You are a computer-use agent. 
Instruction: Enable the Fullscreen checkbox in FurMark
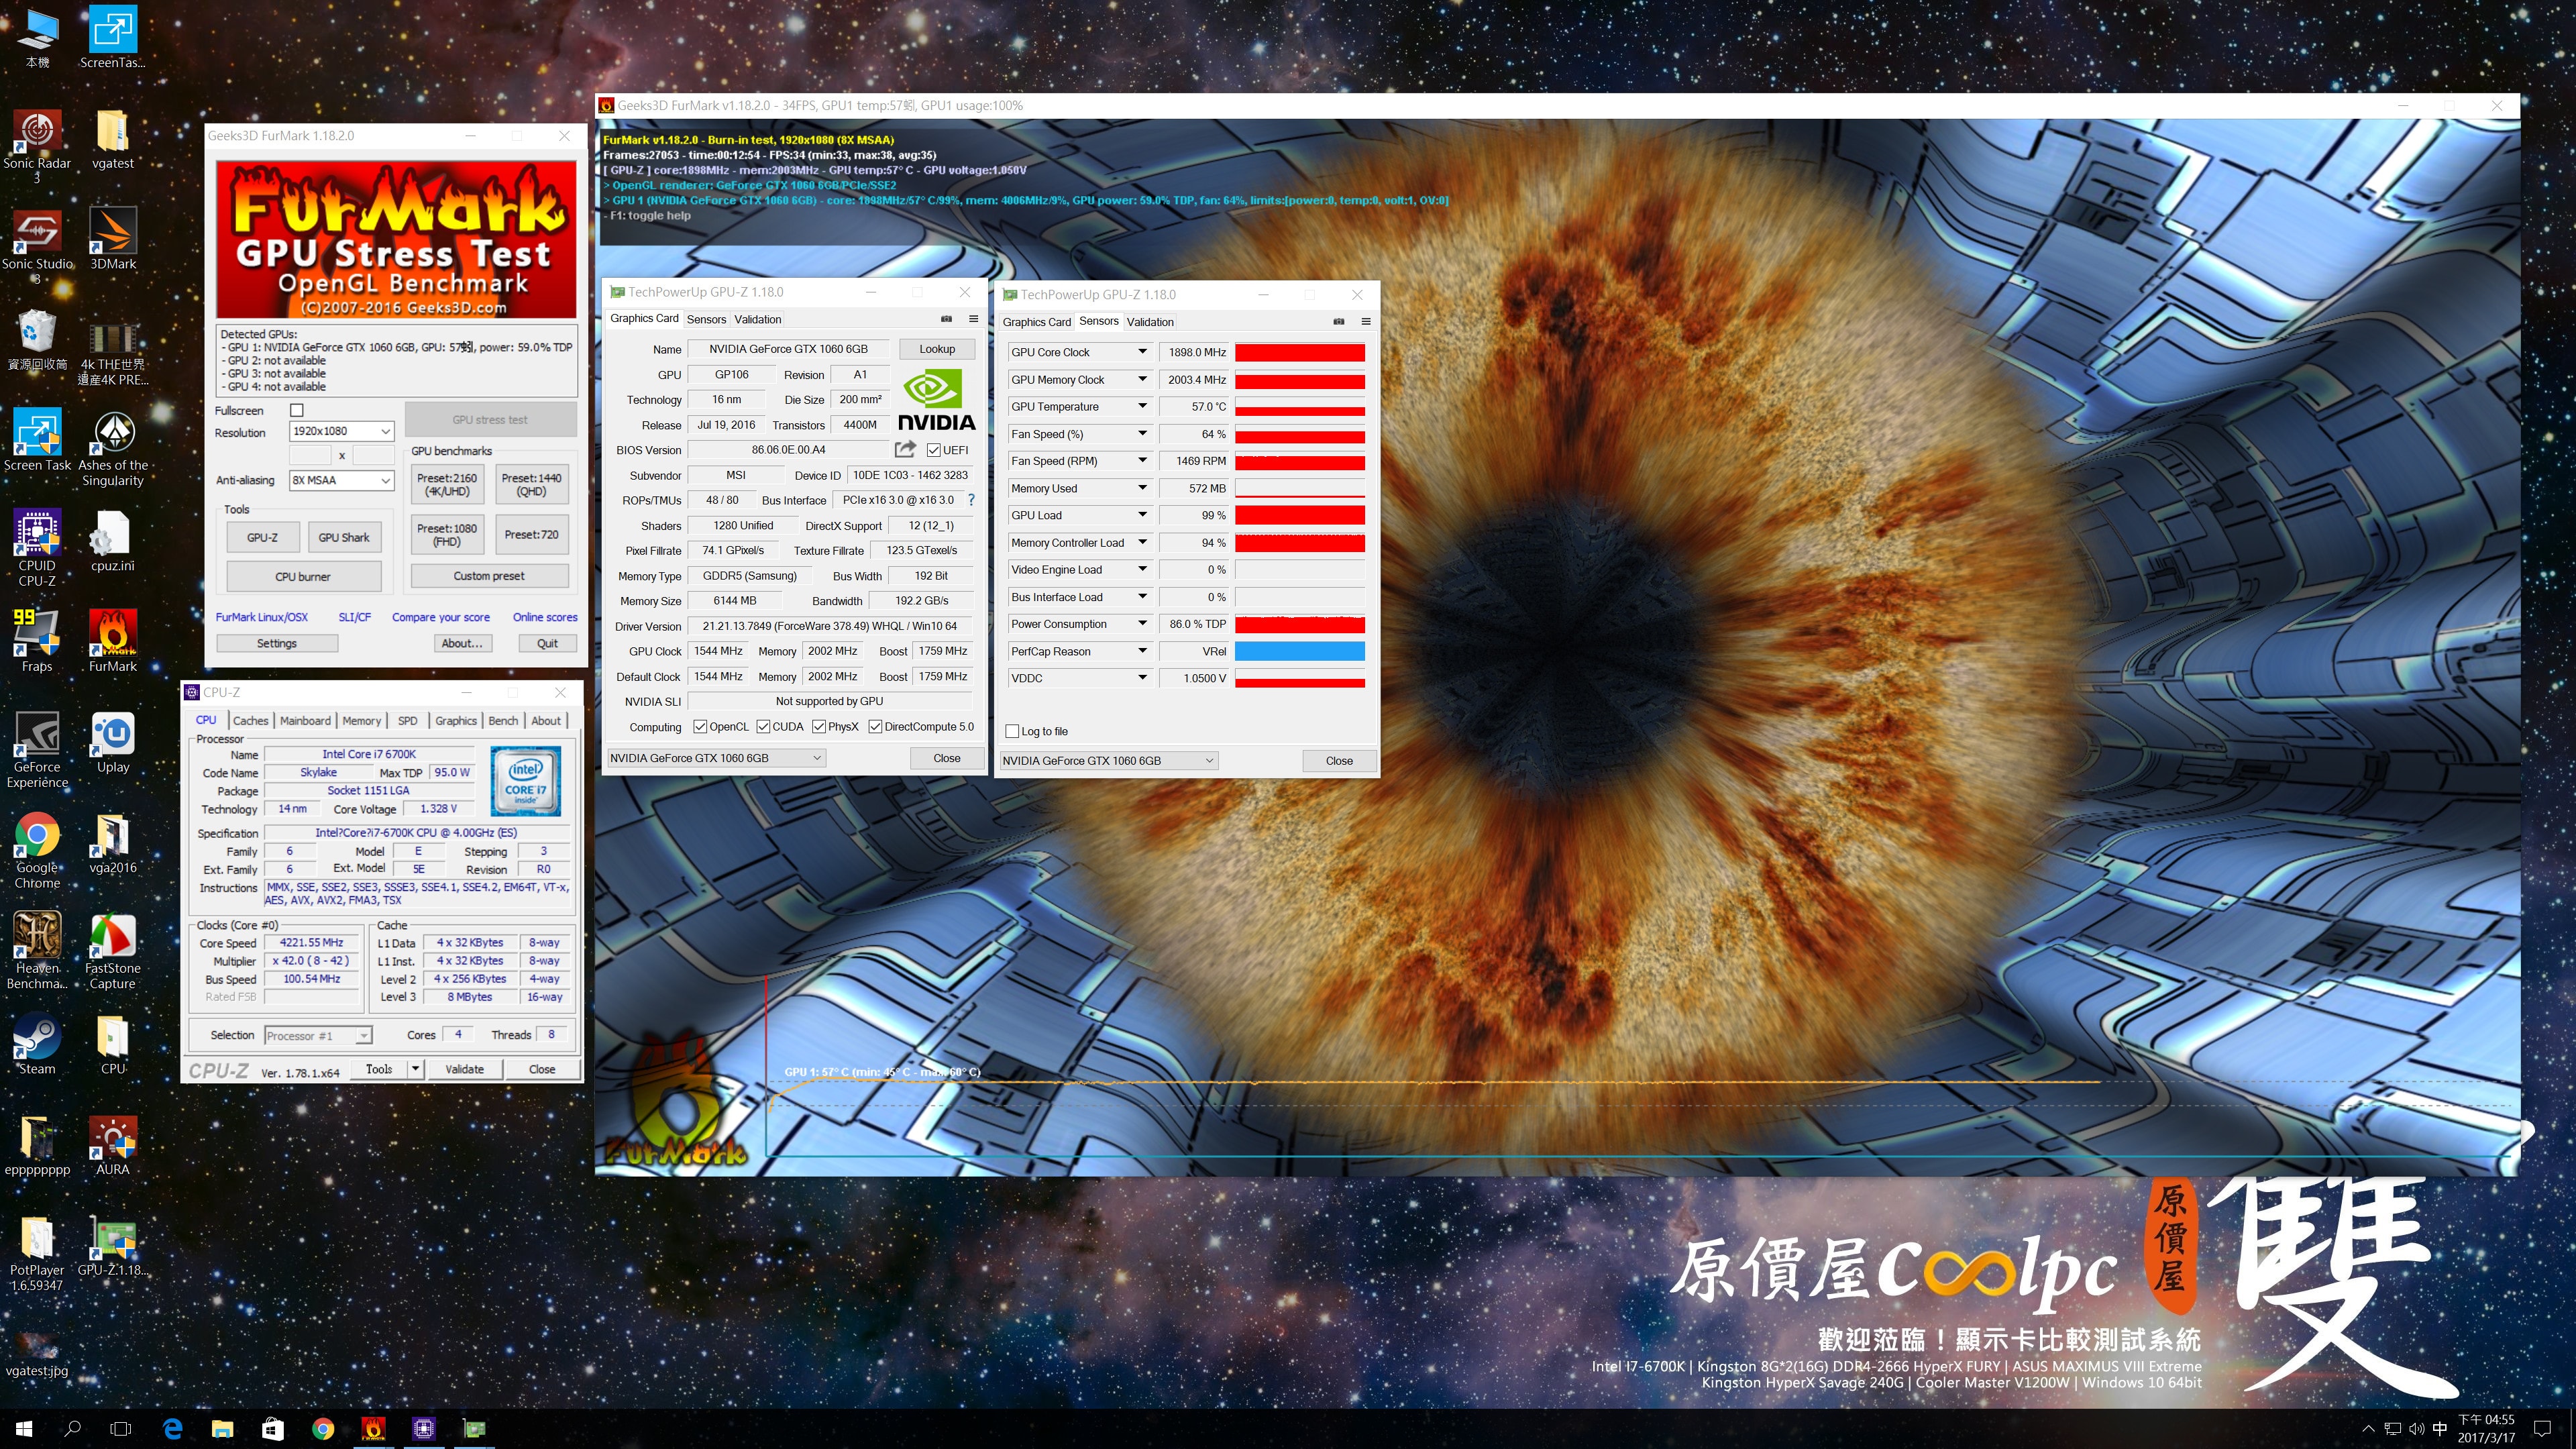[x=296, y=410]
